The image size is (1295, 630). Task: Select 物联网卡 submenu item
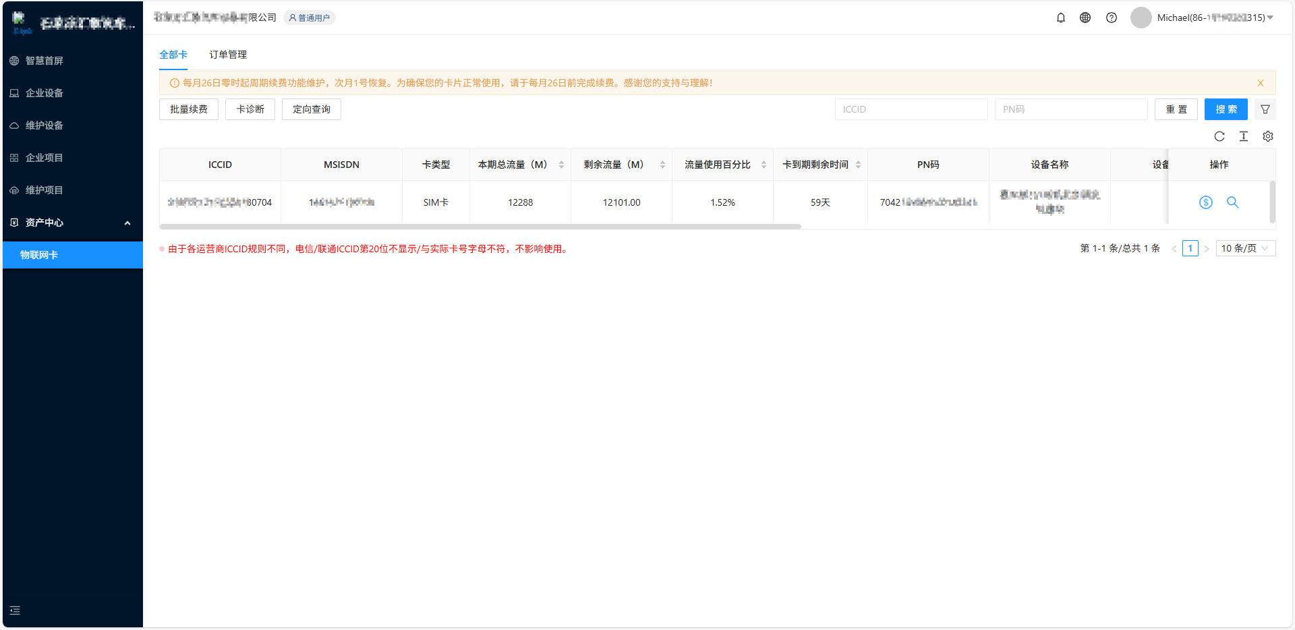coord(73,255)
